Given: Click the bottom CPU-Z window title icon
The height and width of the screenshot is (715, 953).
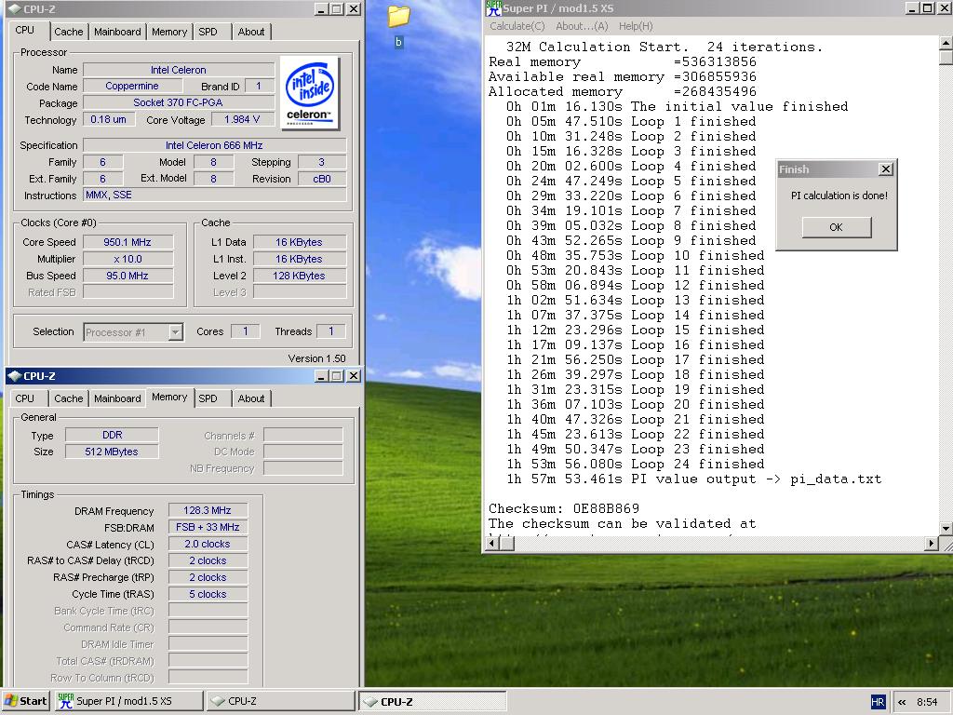Looking at the screenshot, I should point(14,376).
